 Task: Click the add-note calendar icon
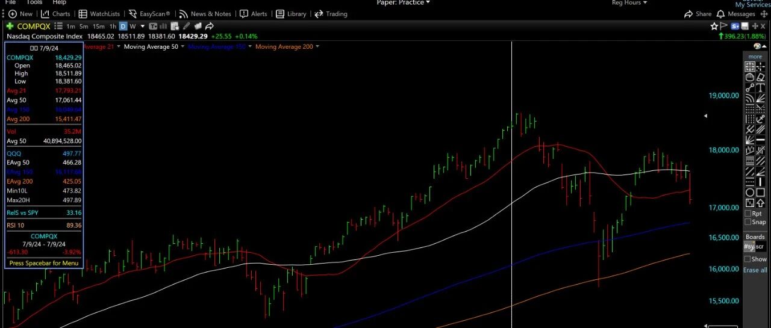point(174,26)
